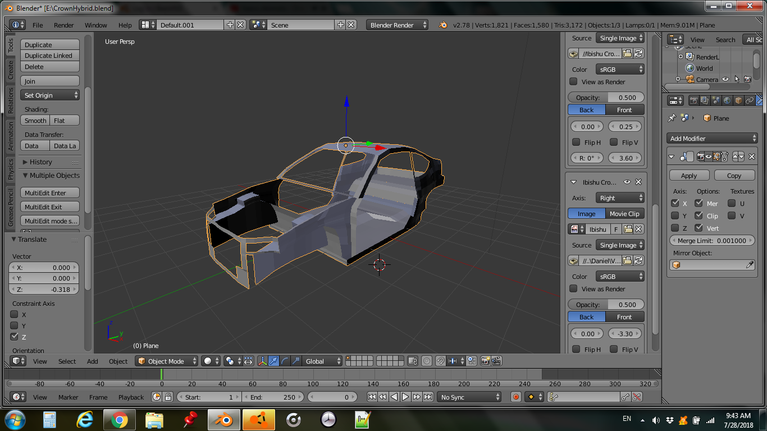Image resolution: width=767 pixels, height=431 pixels.
Task: Expand the History panel
Action: [41, 162]
